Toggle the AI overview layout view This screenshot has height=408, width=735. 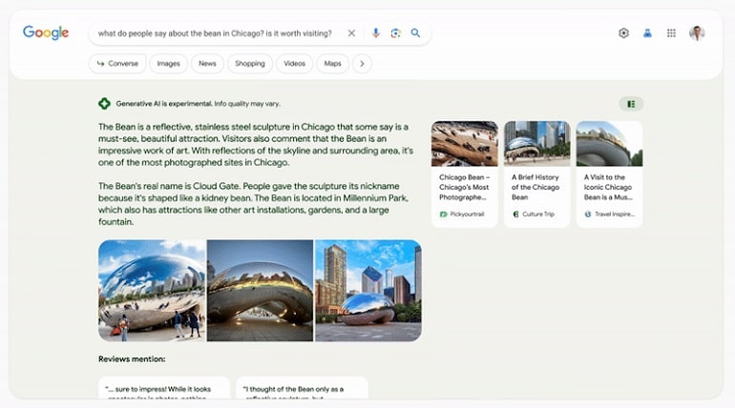coord(631,104)
